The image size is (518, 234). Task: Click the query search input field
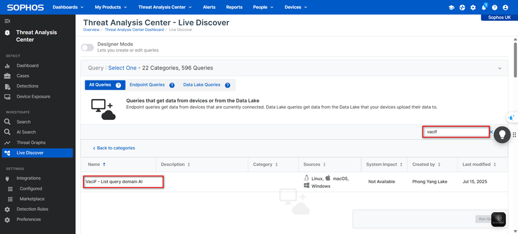tap(455, 132)
